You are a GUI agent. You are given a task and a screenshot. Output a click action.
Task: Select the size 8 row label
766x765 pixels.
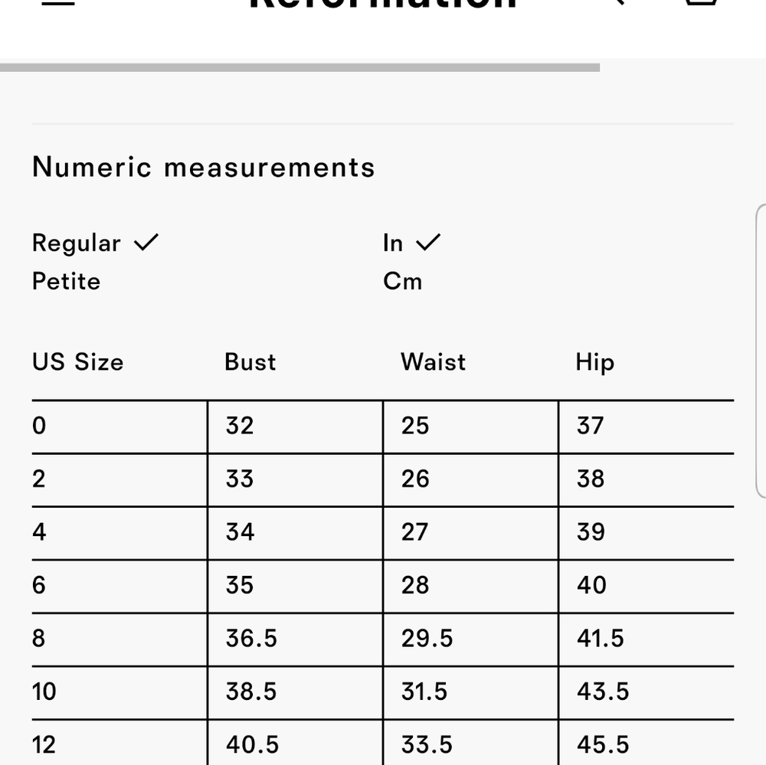(38, 639)
